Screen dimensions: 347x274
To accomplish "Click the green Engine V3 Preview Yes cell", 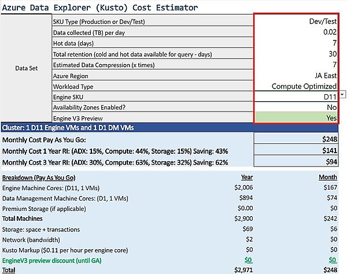I will (x=296, y=117).
